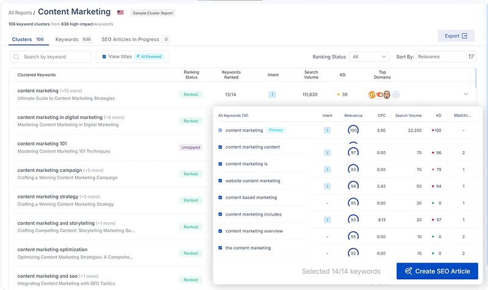
Task: Click Sample Cluster Report badge
Action: pyautogui.click(x=152, y=13)
